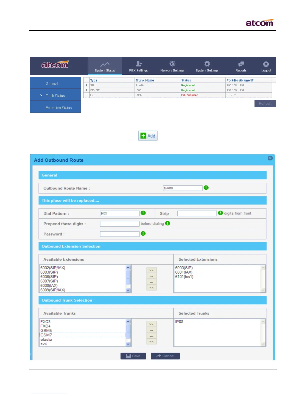Click the info icon next to Strip field

(x=220, y=213)
